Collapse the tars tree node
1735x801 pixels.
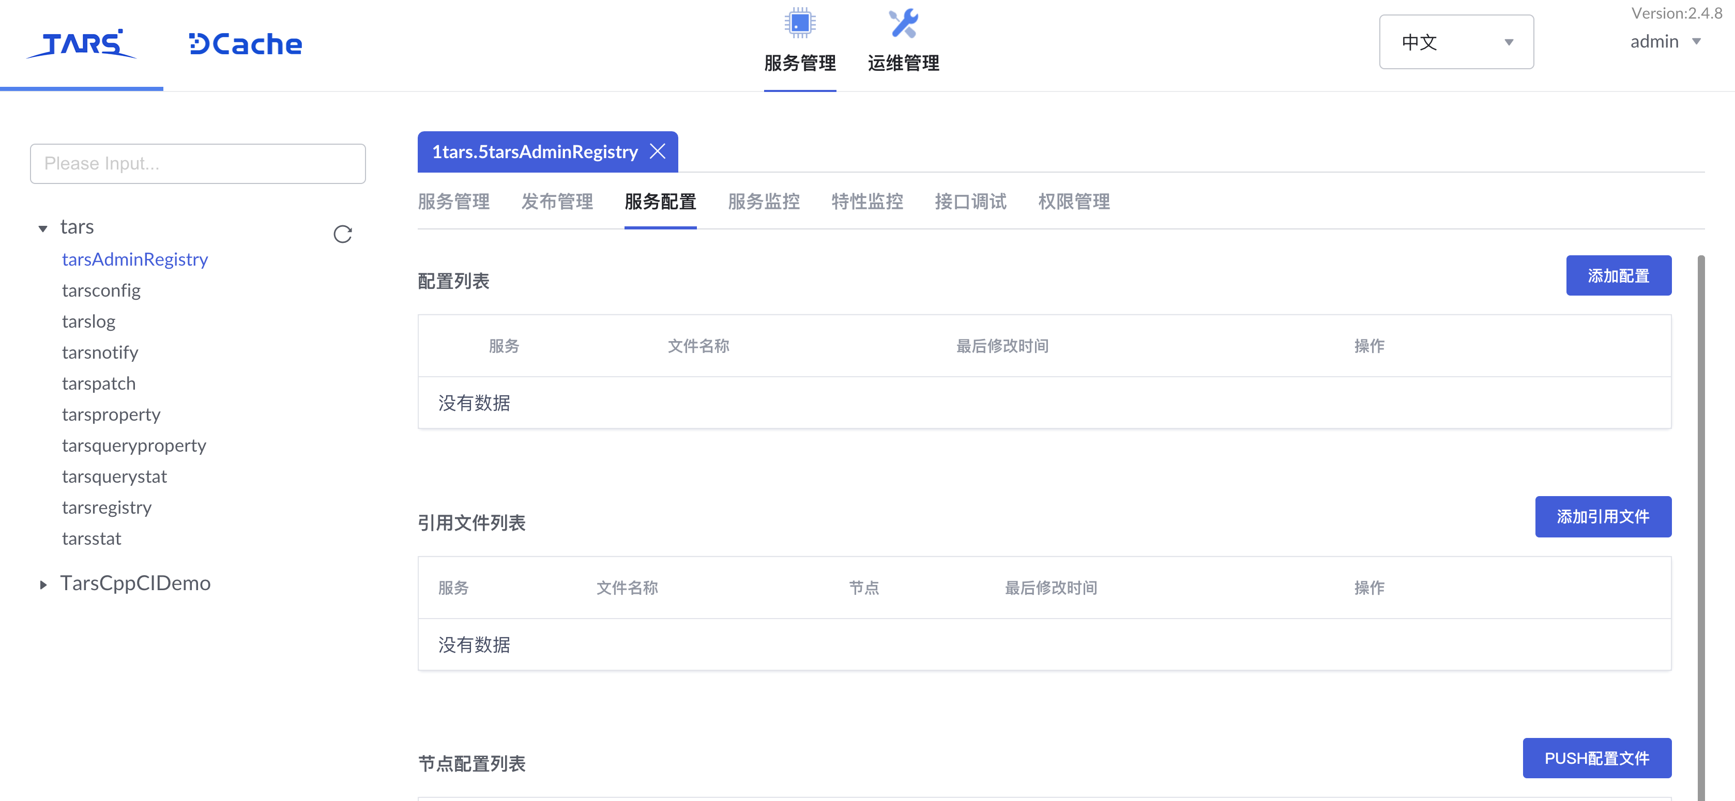[42, 227]
